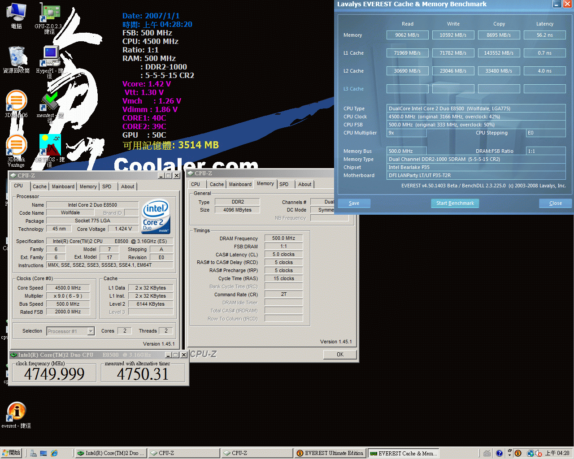Click the Memory Latency 56.2 ns value
Screen dimensions: 574x459
click(x=545, y=35)
